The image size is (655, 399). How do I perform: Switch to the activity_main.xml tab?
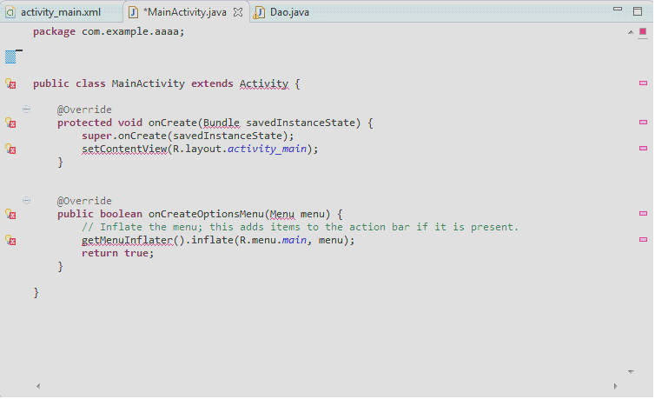[61, 12]
